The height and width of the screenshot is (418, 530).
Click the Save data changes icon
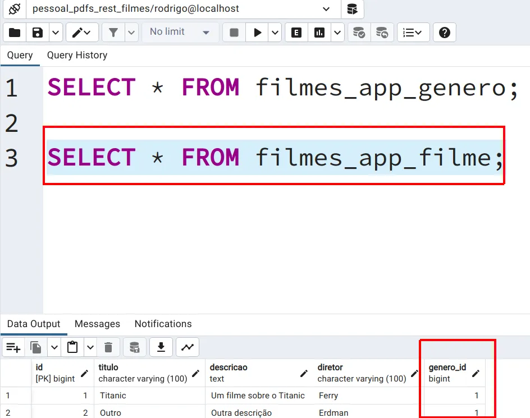coord(135,347)
